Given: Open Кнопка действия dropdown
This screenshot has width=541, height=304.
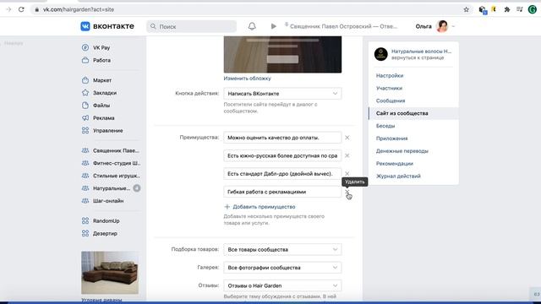Looking at the screenshot, I should [x=282, y=94].
